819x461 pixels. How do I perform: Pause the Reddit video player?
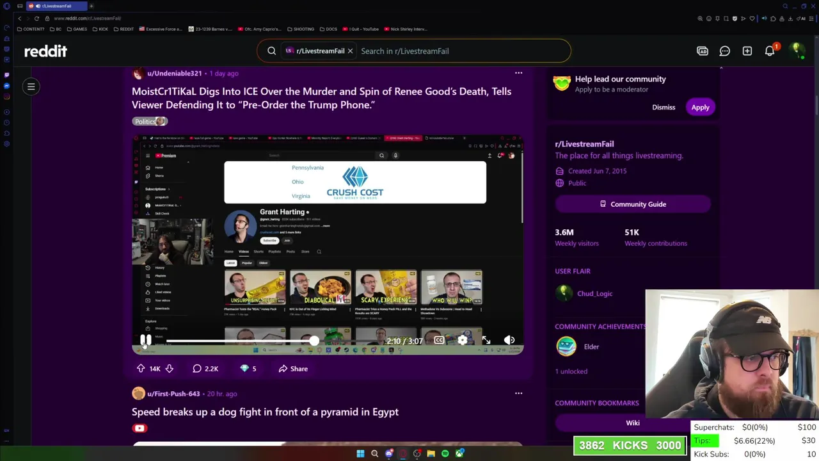click(146, 341)
